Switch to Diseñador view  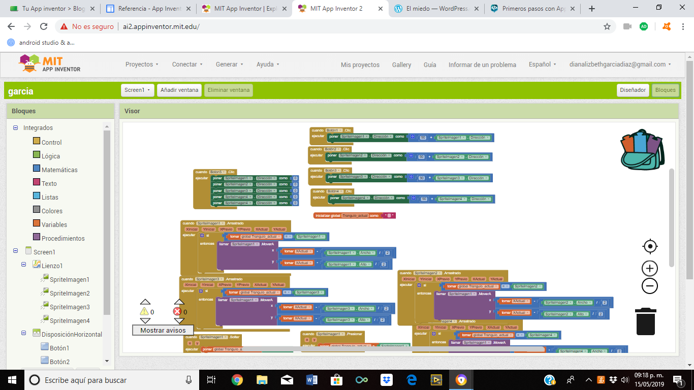click(633, 90)
